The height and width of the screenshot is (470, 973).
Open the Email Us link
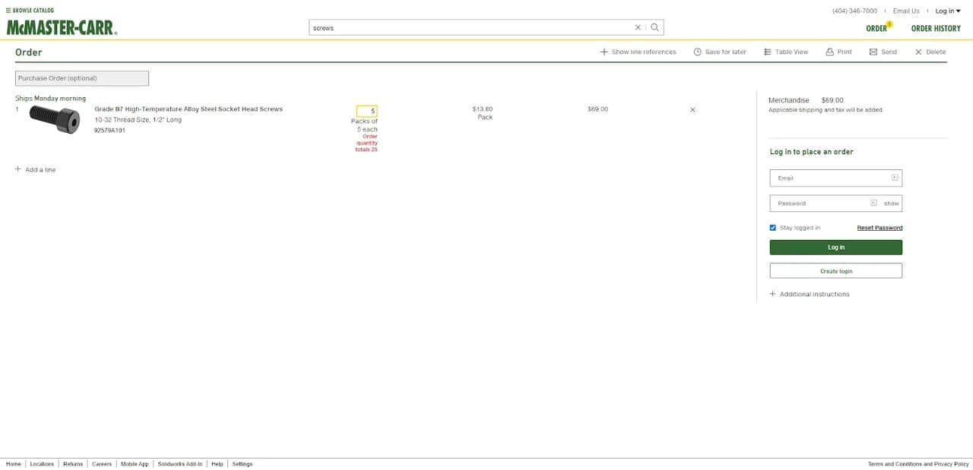click(x=906, y=11)
